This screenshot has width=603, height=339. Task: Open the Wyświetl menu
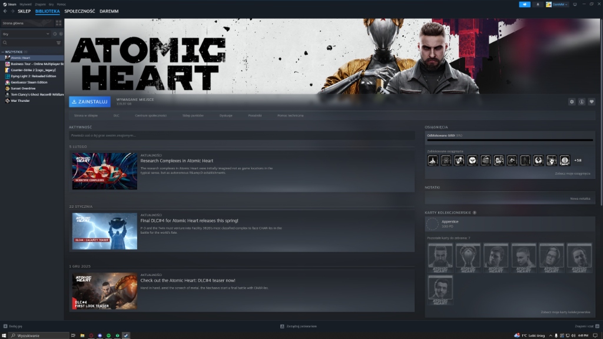coord(25,4)
